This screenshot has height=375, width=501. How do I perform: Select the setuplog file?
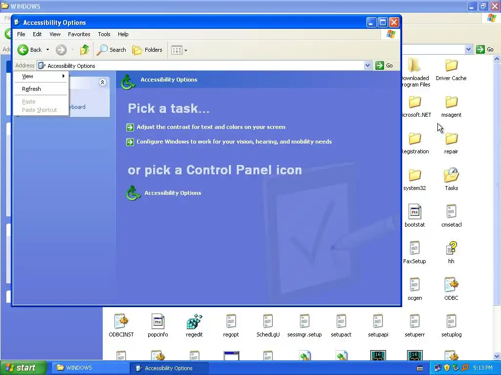451,326
